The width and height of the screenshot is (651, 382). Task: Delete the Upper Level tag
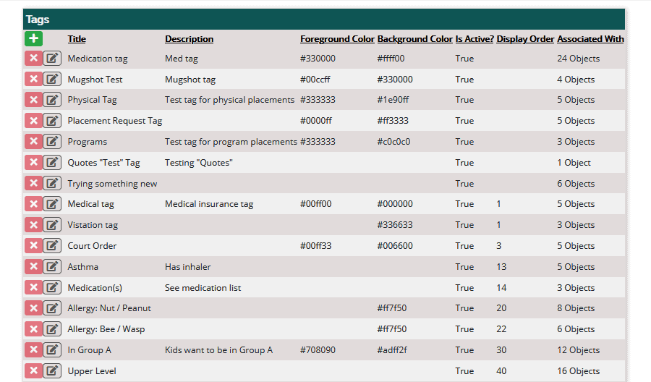coord(33,371)
